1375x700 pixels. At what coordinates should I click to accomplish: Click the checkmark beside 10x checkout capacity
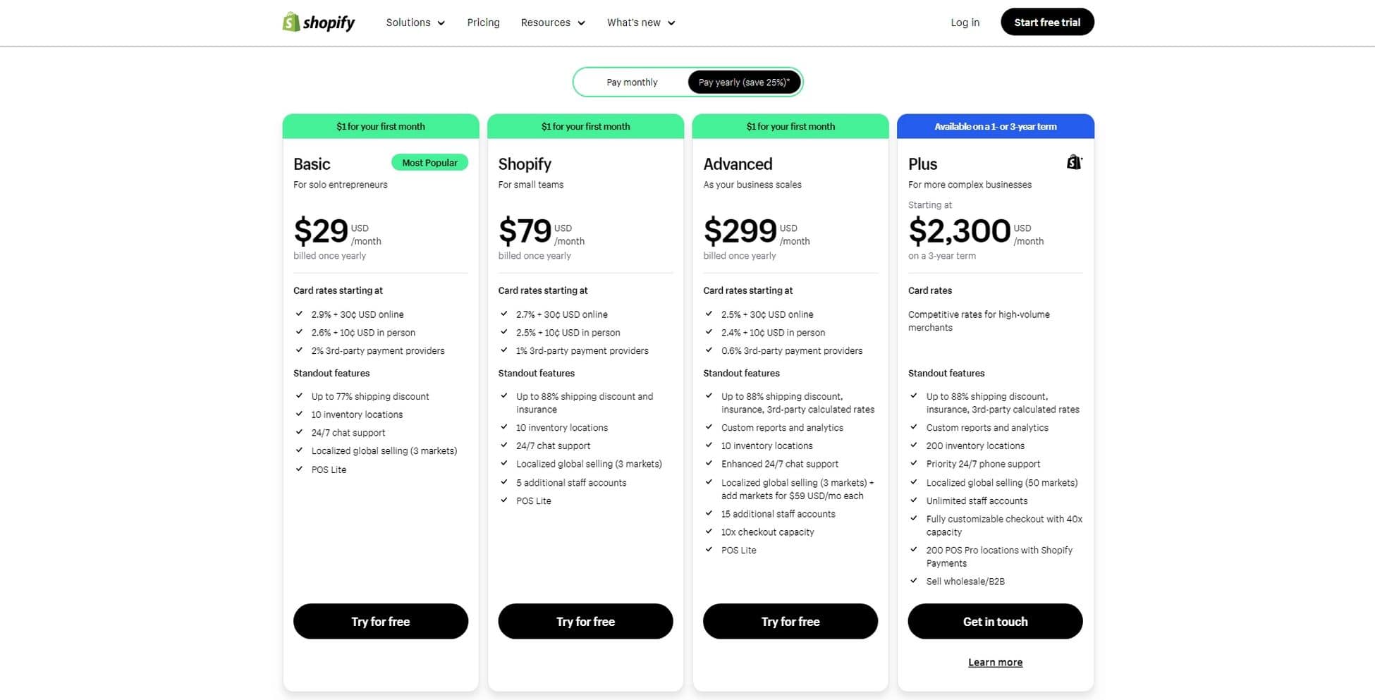pyautogui.click(x=709, y=532)
